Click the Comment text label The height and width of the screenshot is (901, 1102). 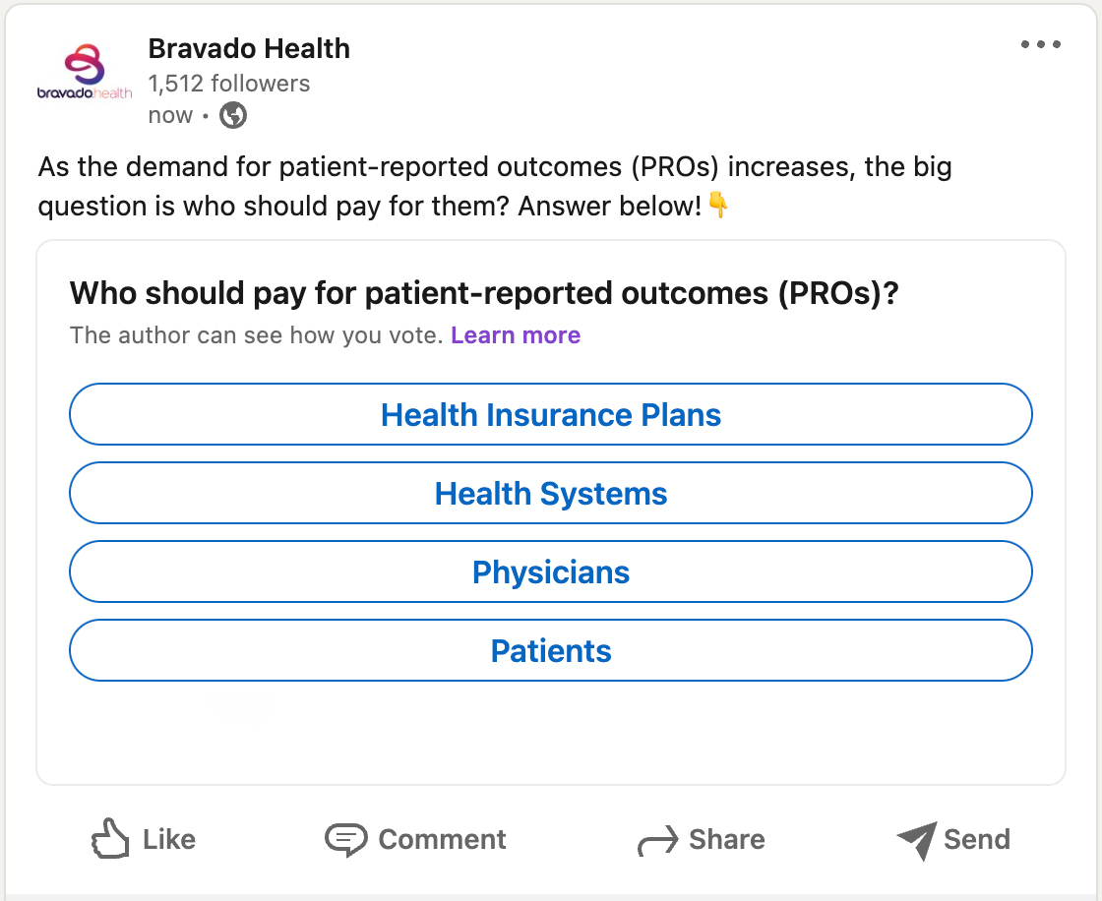pos(442,840)
